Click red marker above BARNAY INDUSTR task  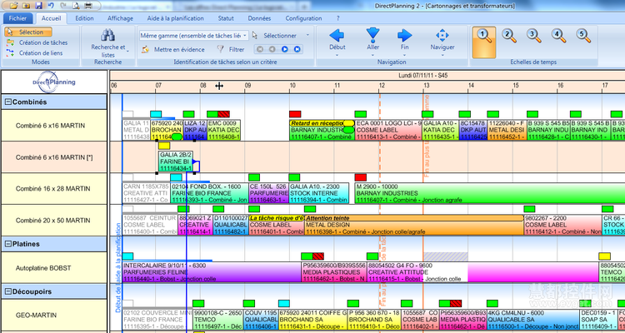tap(295, 114)
